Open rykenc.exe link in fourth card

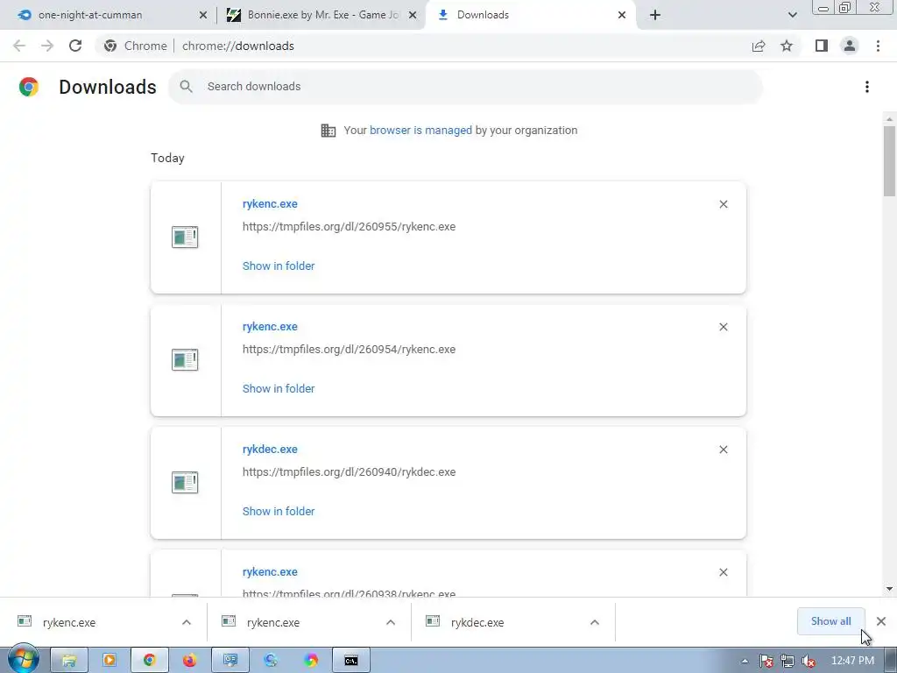point(270,572)
